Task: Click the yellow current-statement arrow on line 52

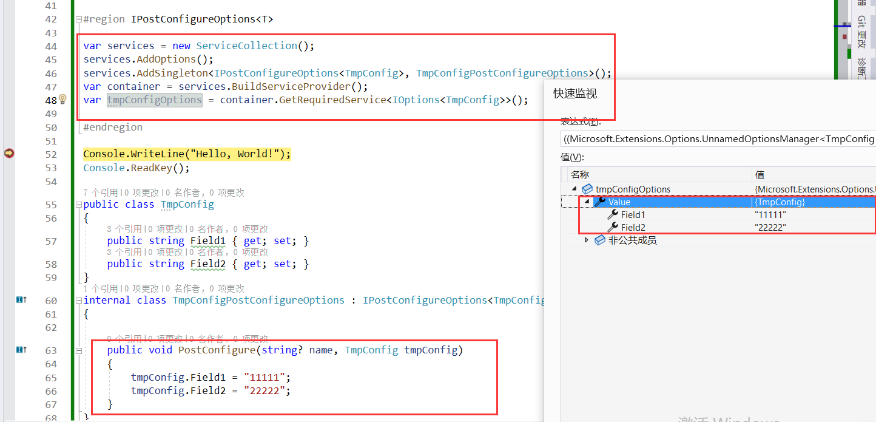Action: (x=8, y=154)
